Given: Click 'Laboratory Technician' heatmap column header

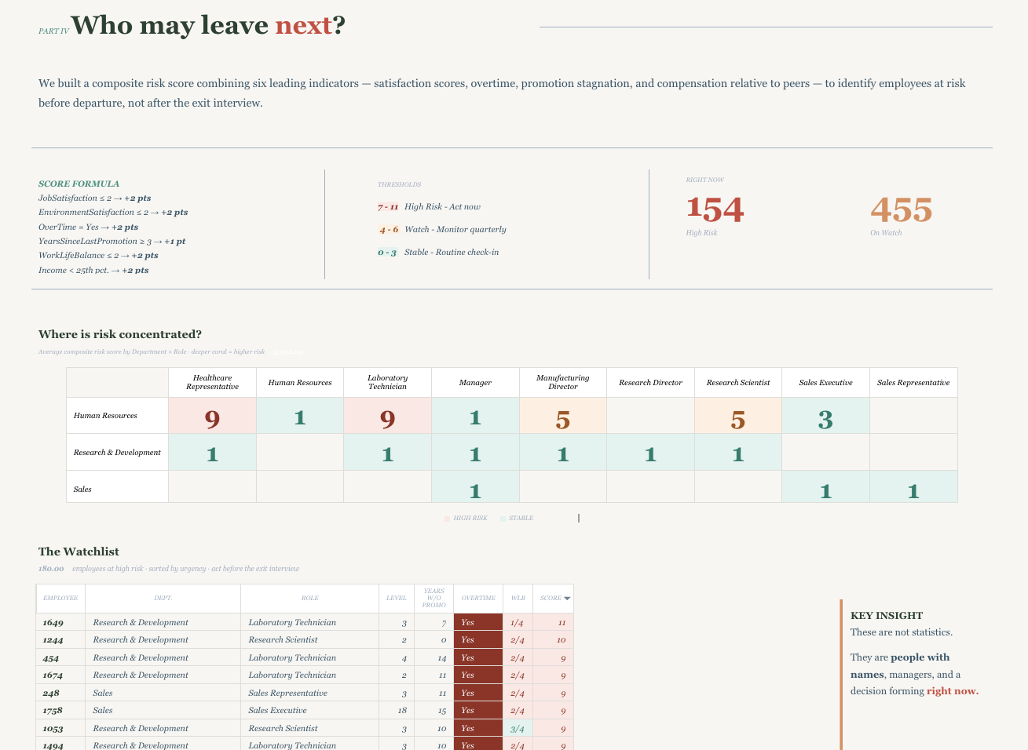Looking at the screenshot, I should tap(388, 383).
